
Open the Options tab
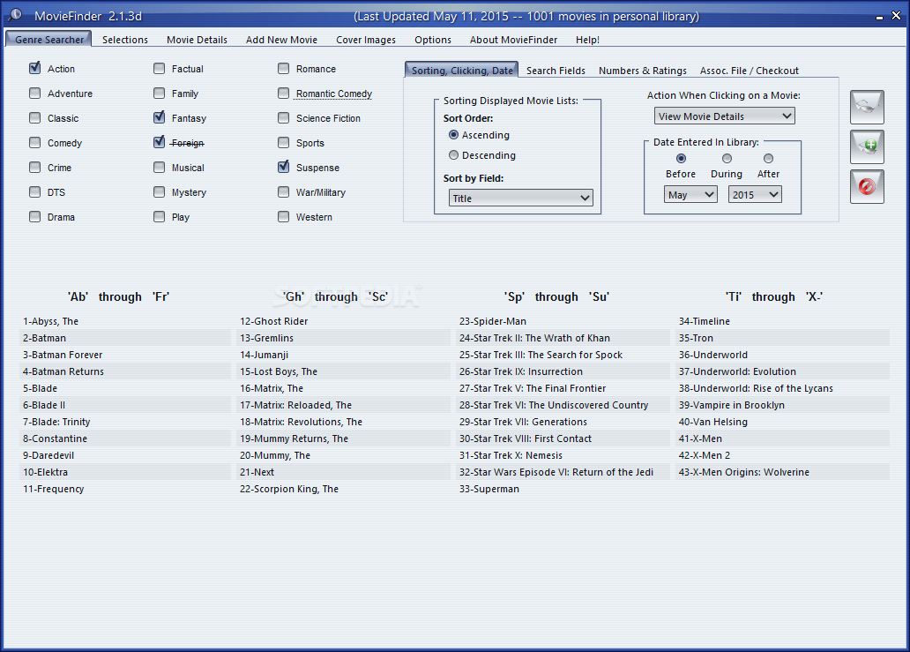click(x=432, y=40)
